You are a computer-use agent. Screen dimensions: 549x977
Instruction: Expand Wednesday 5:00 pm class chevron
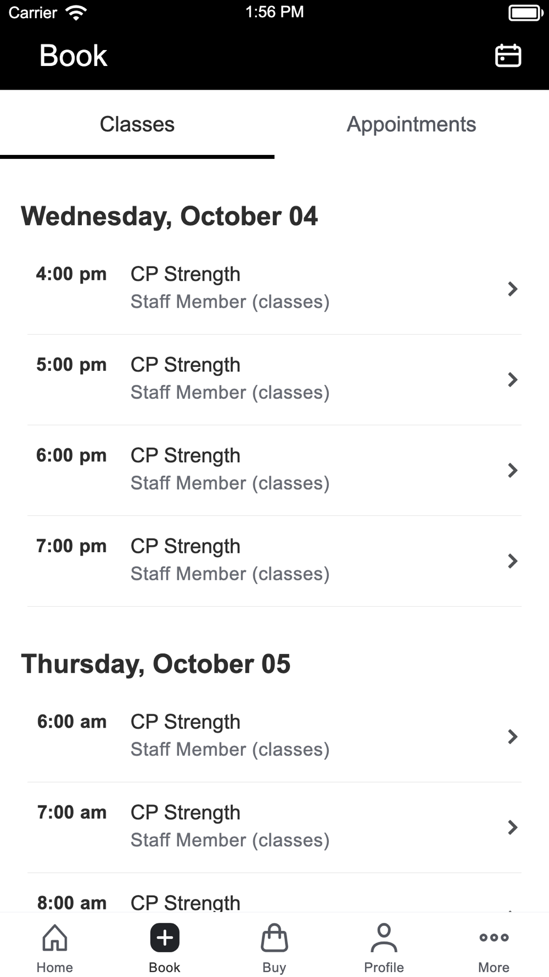pos(512,380)
